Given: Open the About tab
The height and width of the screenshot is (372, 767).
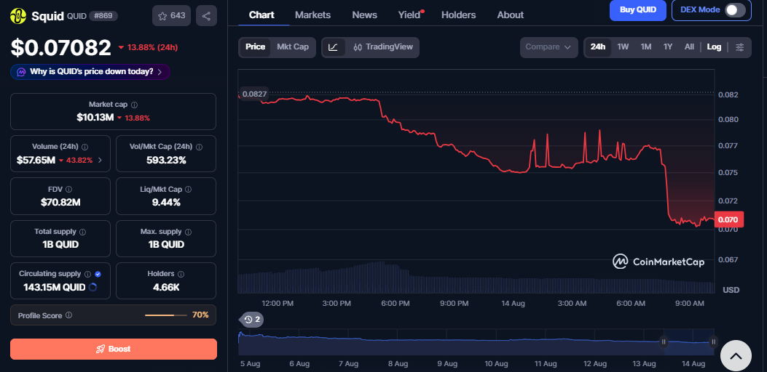Looking at the screenshot, I should [510, 15].
